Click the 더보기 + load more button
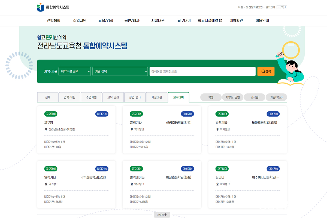Image resolution: width=327 pixels, height=218 pixels. (x=162, y=215)
